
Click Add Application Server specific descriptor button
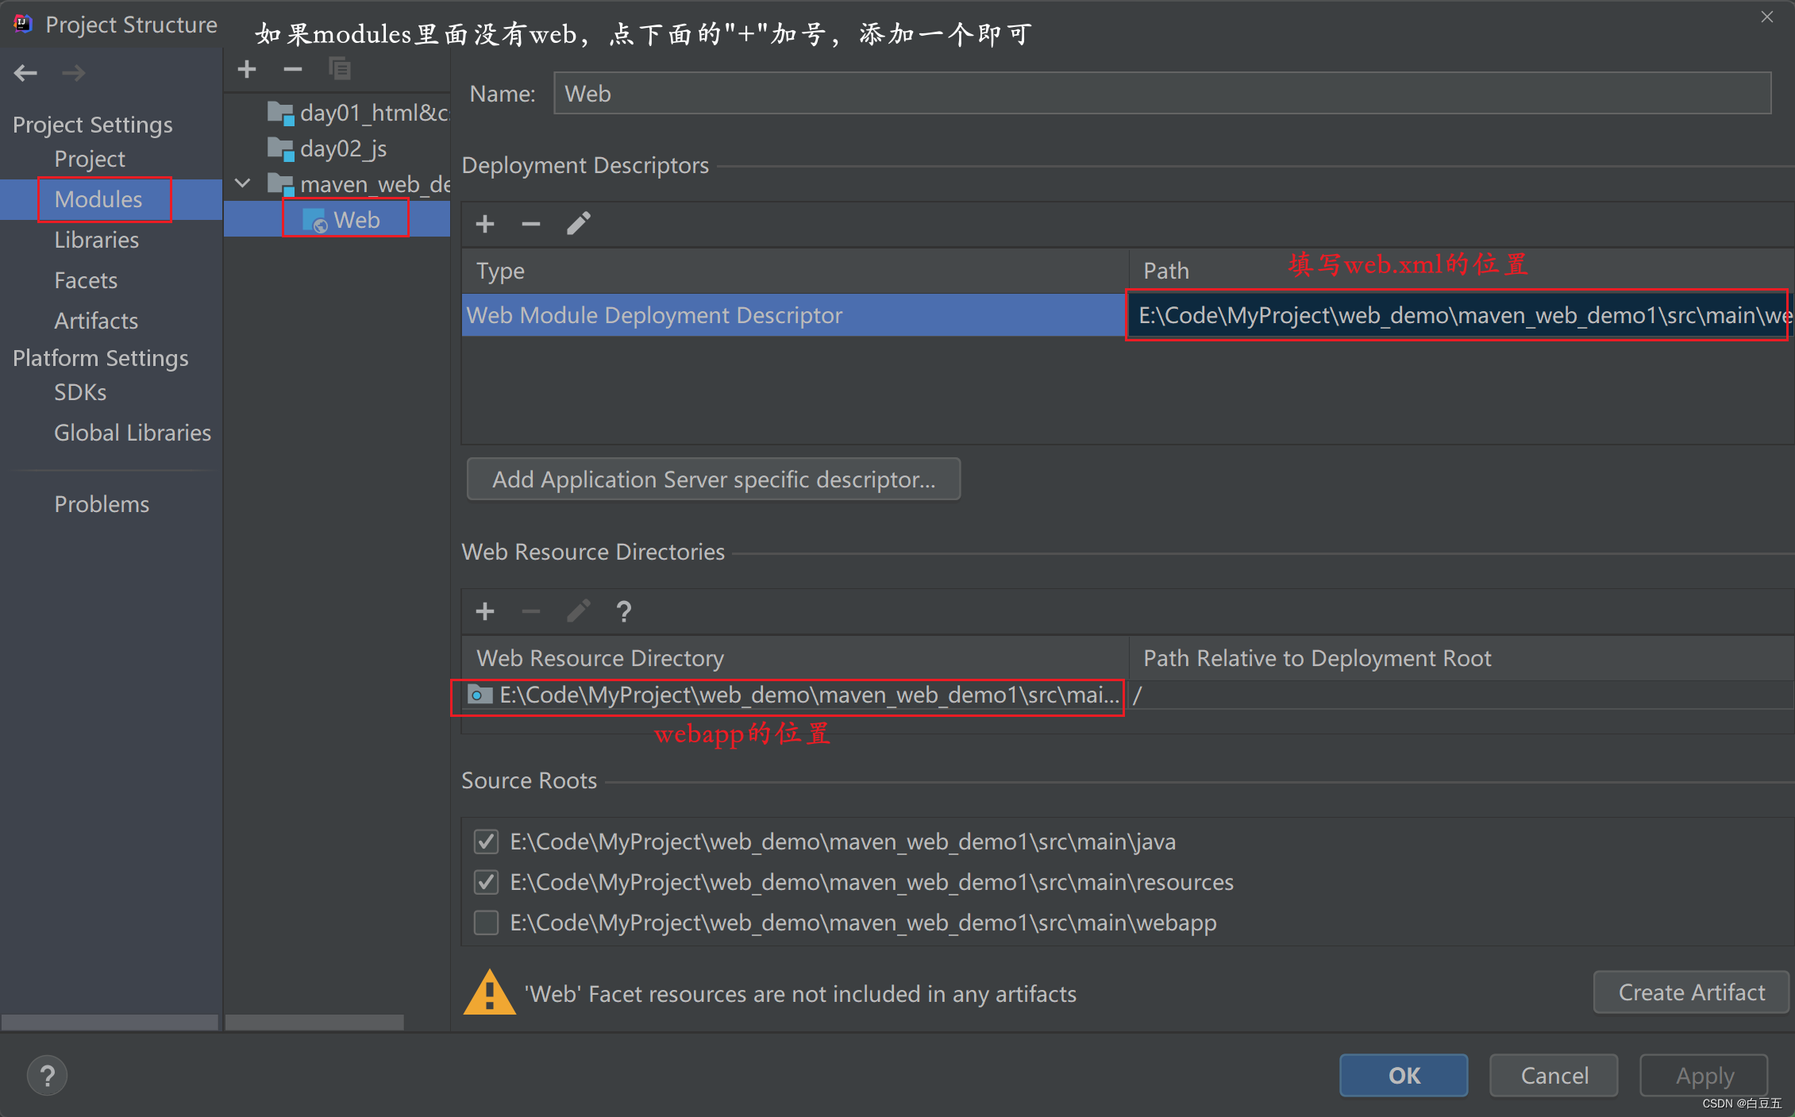point(714,480)
